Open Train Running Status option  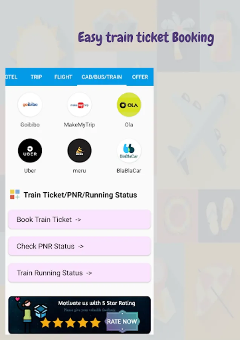click(x=80, y=273)
